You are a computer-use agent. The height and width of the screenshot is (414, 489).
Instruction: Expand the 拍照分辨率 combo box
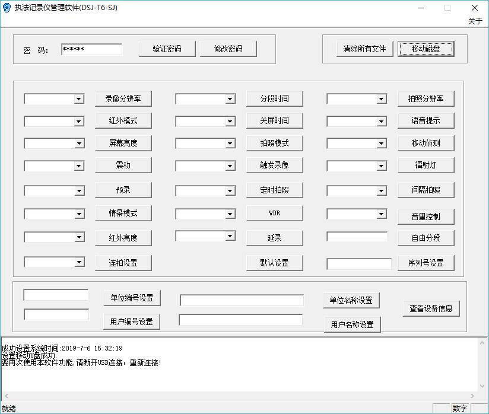382,99
